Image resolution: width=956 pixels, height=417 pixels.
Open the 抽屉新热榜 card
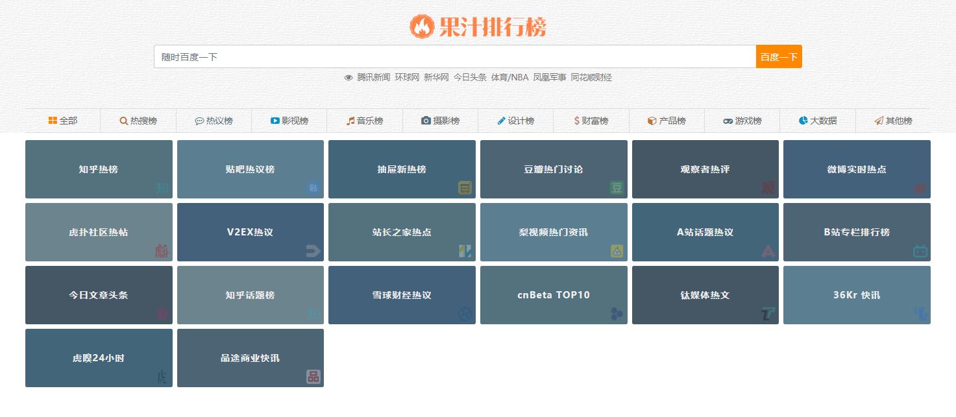[x=402, y=169]
